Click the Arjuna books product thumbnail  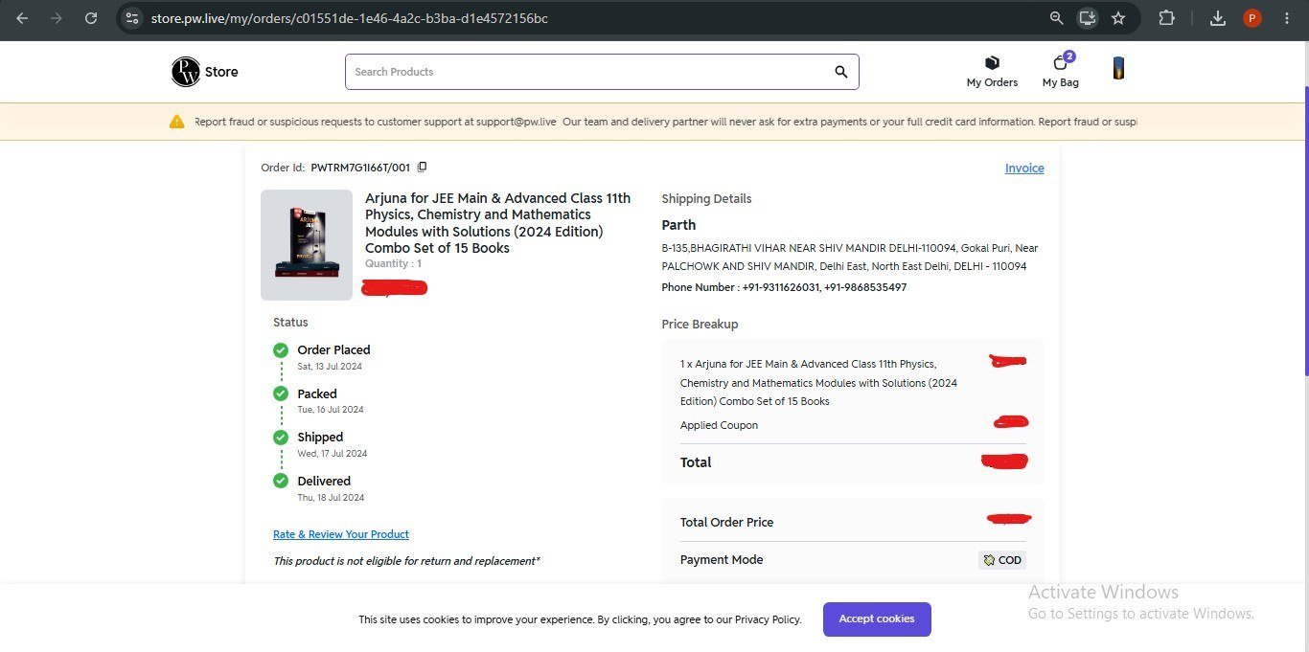pyautogui.click(x=307, y=245)
